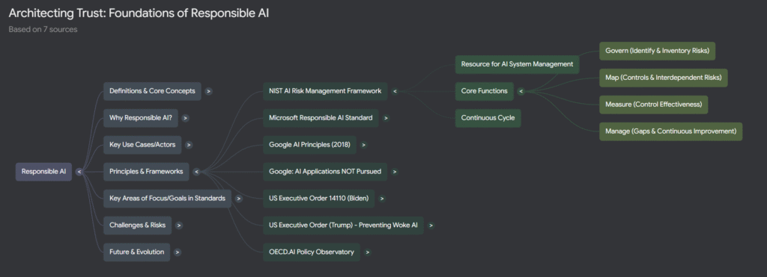Select the Resource for AI System Management node

click(517, 64)
